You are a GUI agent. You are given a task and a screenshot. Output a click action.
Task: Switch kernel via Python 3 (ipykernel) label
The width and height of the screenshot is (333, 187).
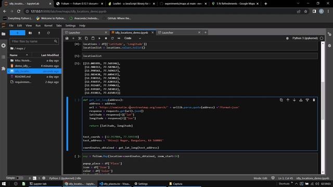click(x=305, y=38)
